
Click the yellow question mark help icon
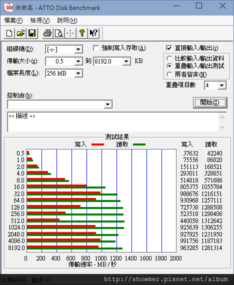point(82,33)
